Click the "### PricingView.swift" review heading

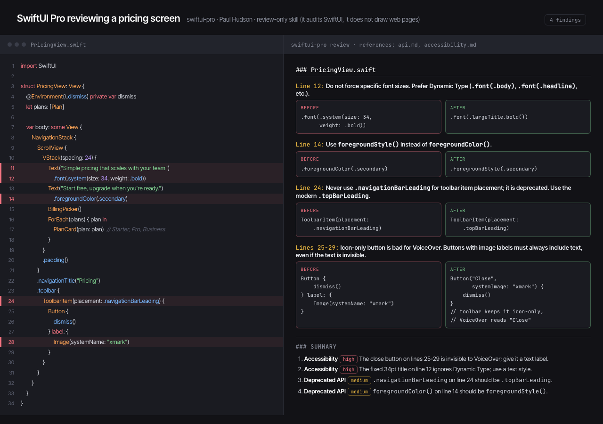pyautogui.click(x=336, y=70)
